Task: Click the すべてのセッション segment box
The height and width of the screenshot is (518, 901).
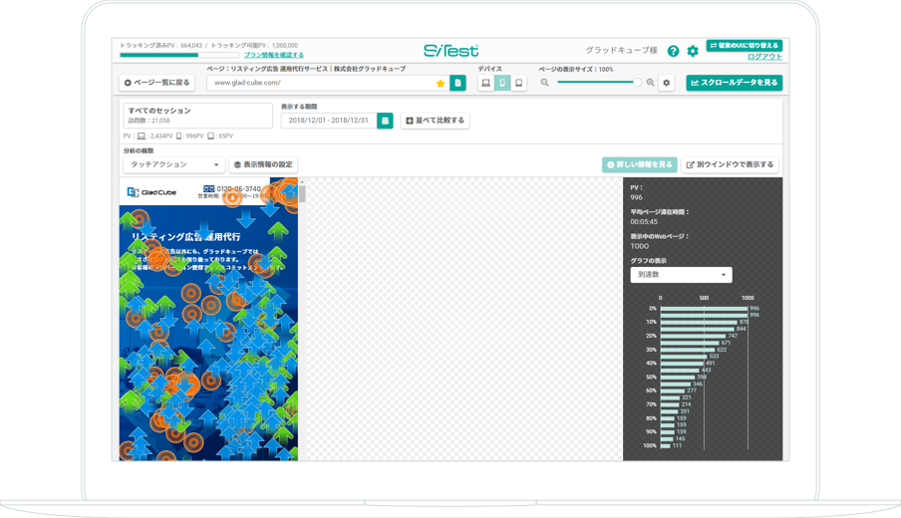Action: (197, 116)
